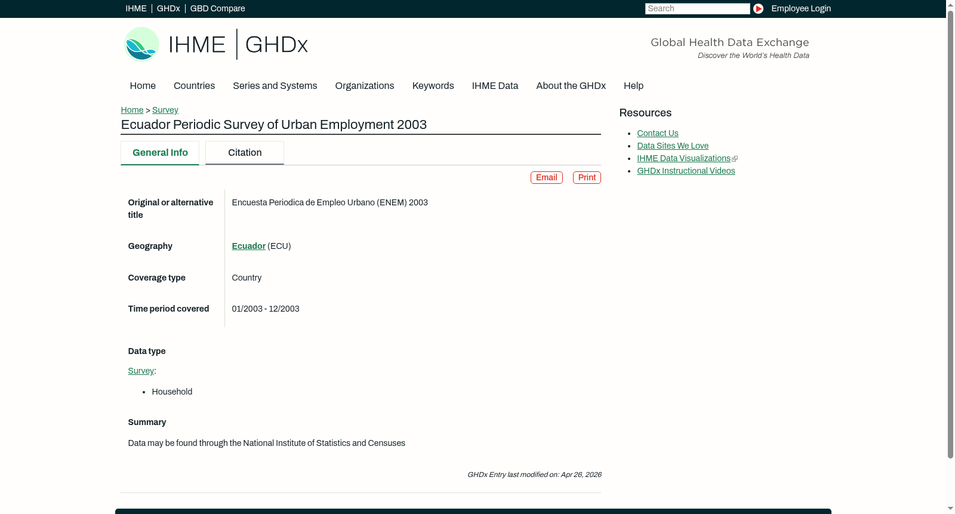Select the General Info tab
The height and width of the screenshot is (514, 955).
160,153
